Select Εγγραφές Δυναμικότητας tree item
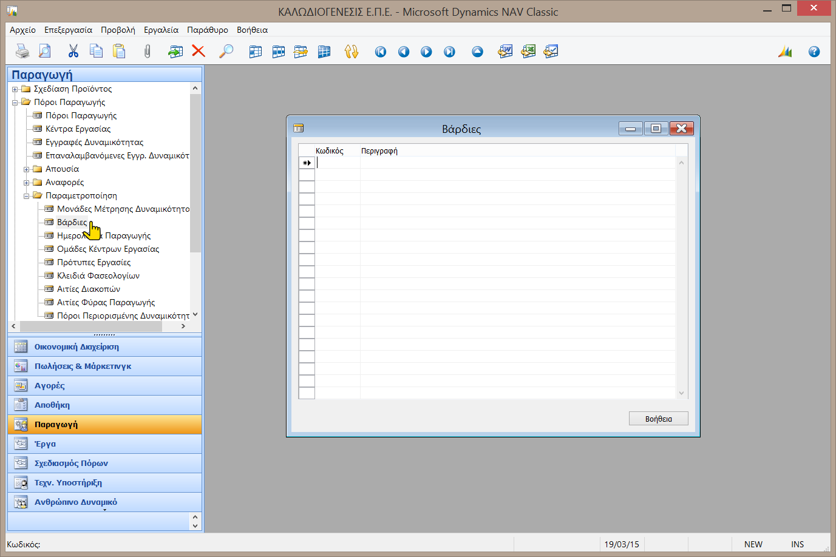Viewport: 836px width, 557px height. (x=94, y=142)
